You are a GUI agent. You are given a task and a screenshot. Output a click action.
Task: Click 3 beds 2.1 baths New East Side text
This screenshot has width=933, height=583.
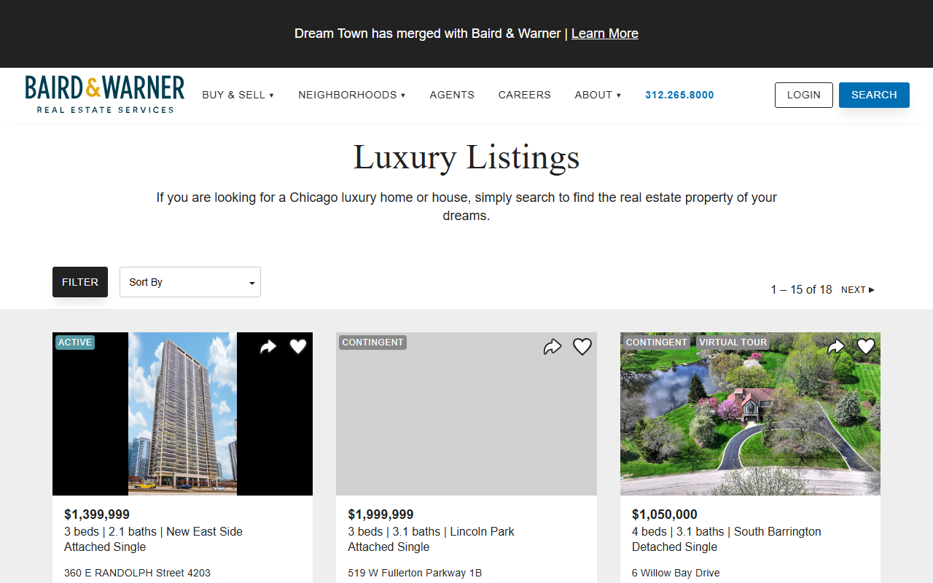pyautogui.click(x=153, y=531)
